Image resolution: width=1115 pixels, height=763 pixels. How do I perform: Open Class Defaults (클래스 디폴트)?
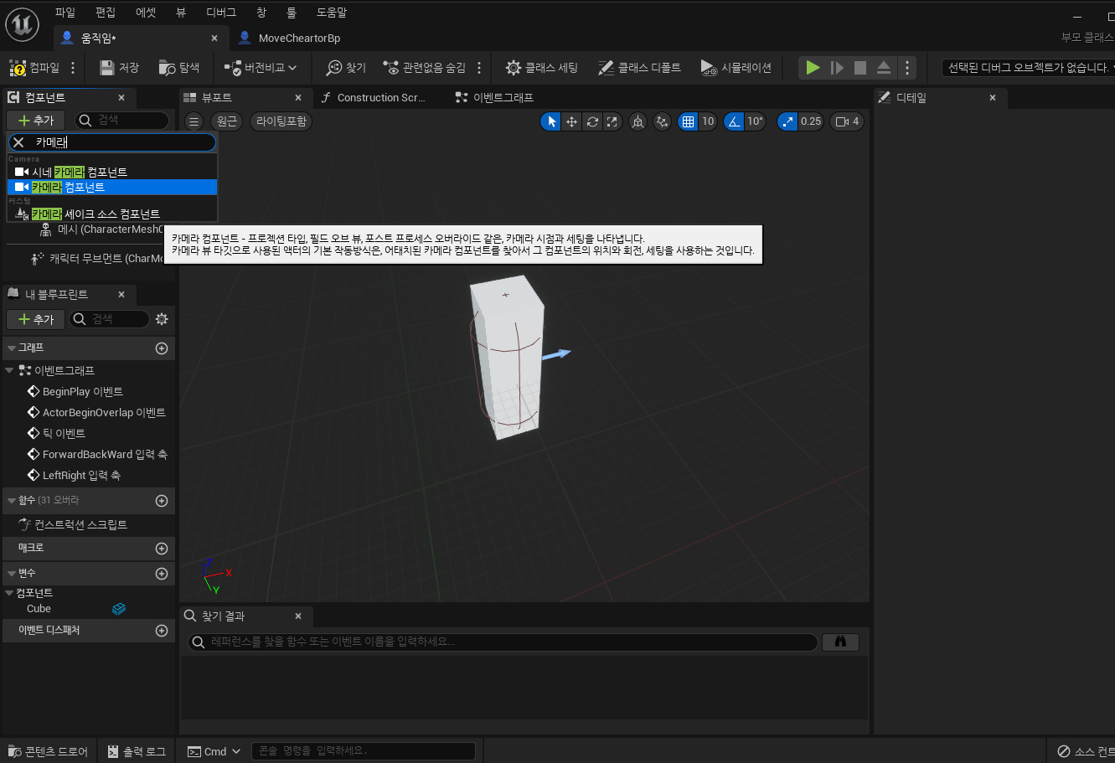point(639,68)
